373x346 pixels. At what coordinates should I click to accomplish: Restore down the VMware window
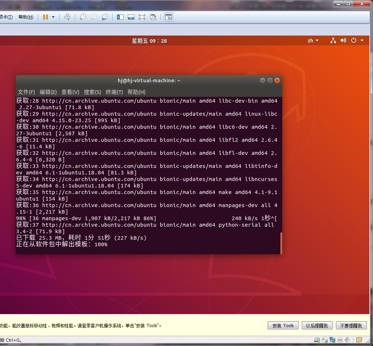pos(348,4)
